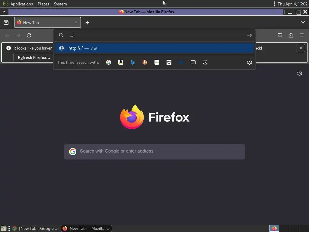This screenshot has width=309, height=232.
Task: Click the MATE logo icon in top panel
Action: click(x=5, y=4)
